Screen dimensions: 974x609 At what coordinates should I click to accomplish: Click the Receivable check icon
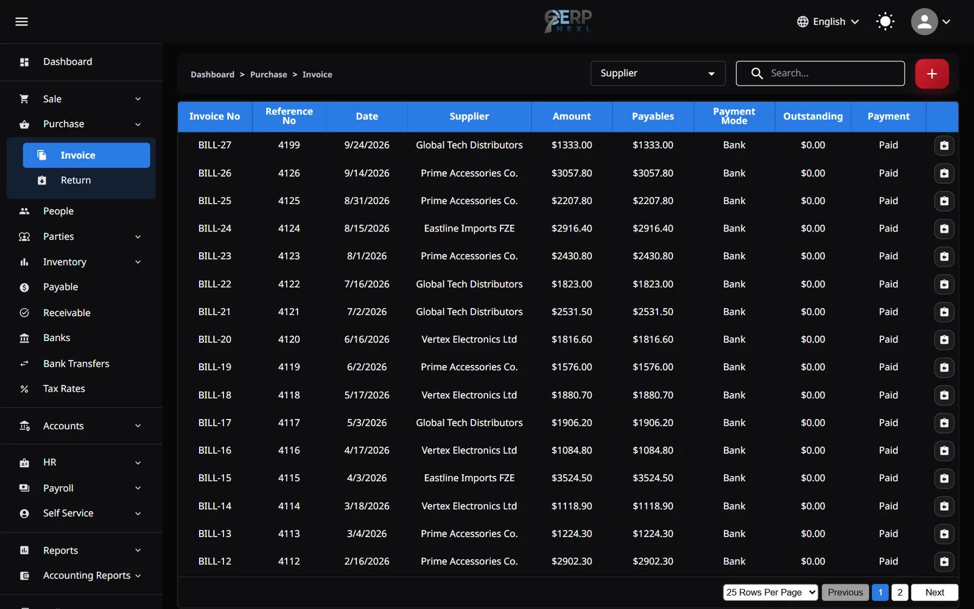point(24,313)
